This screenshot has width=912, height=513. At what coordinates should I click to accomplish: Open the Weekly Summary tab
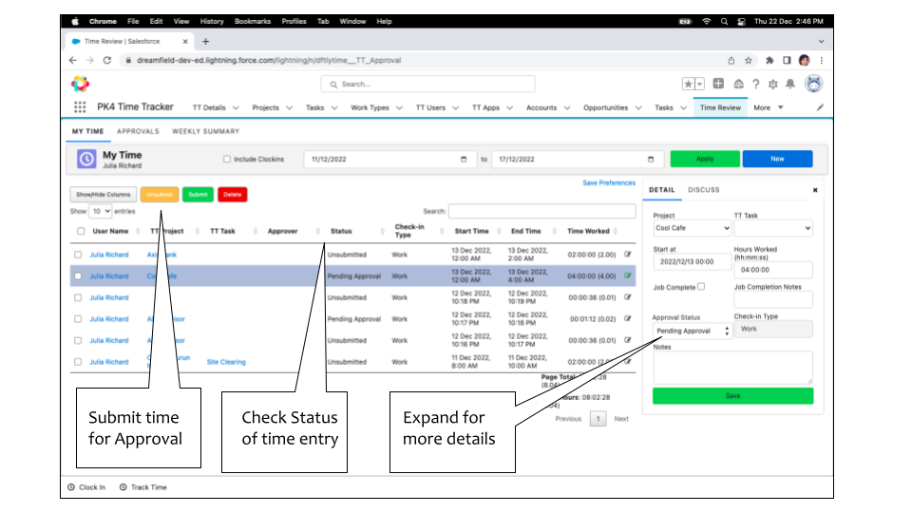pos(205,131)
